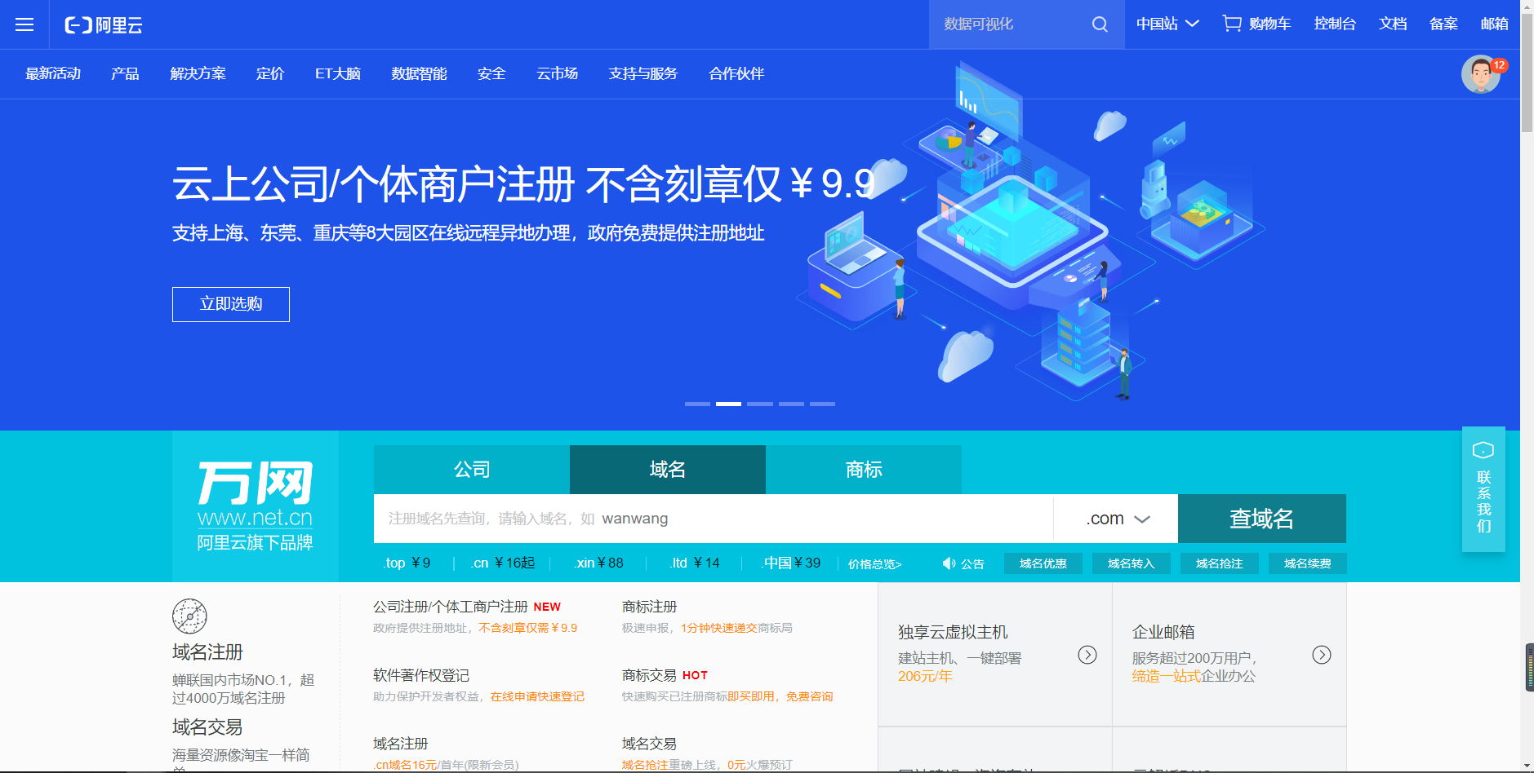1534x773 pixels.
Task: Open 安全 menu
Action: click(x=491, y=73)
